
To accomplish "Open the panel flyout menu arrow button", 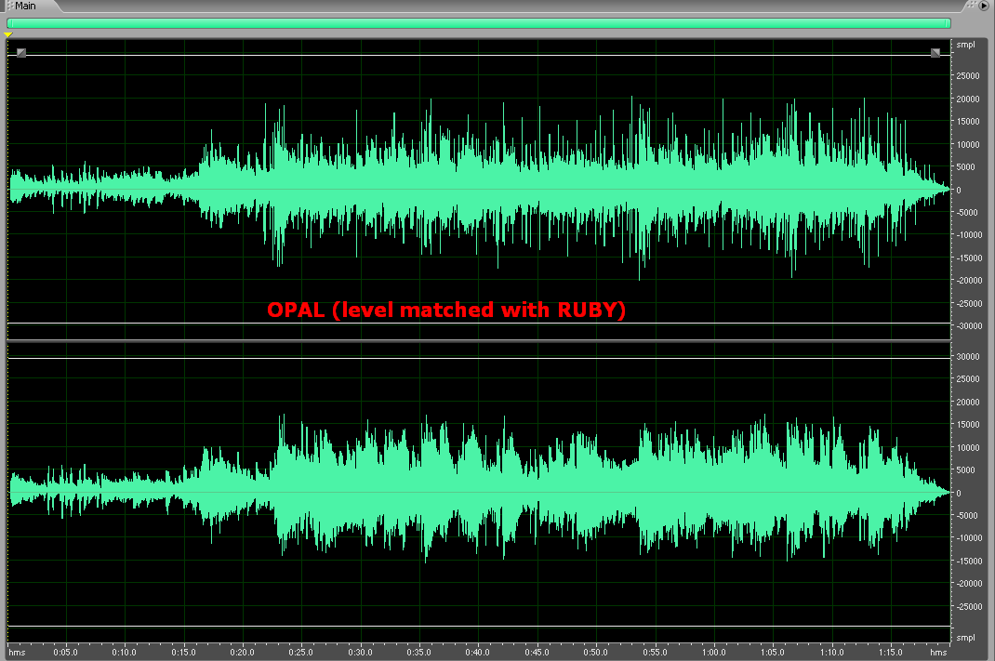I will (984, 5).
